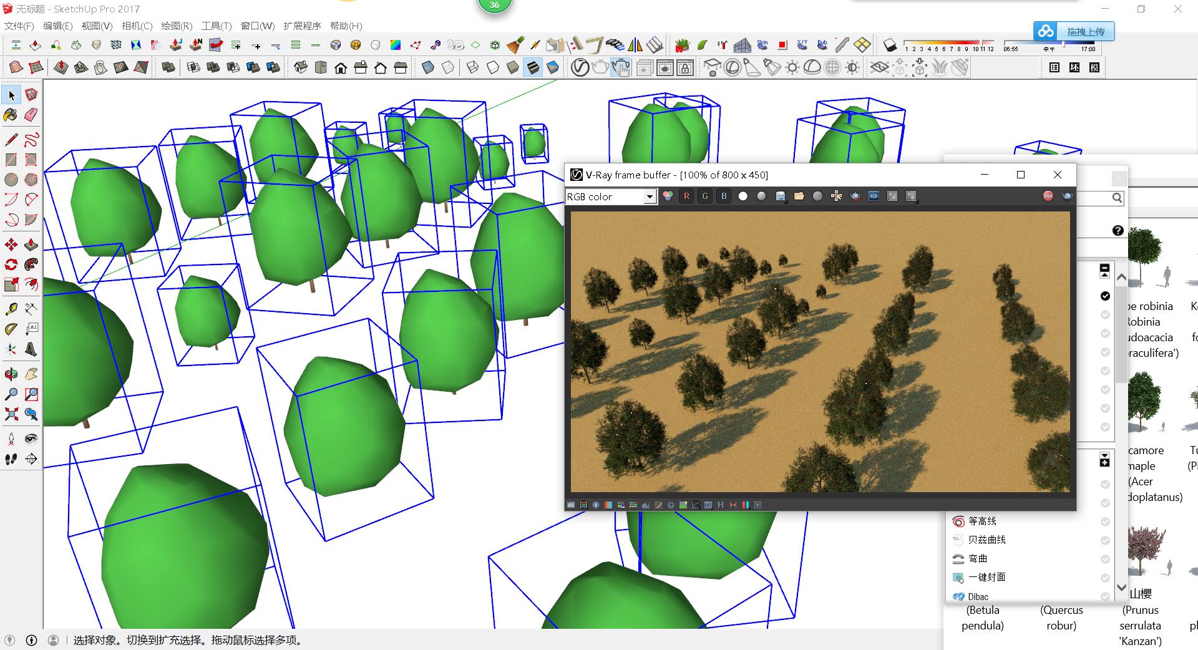Toggle the blue B channel
The width and height of the screenshot is (1198, 650).
724,196
